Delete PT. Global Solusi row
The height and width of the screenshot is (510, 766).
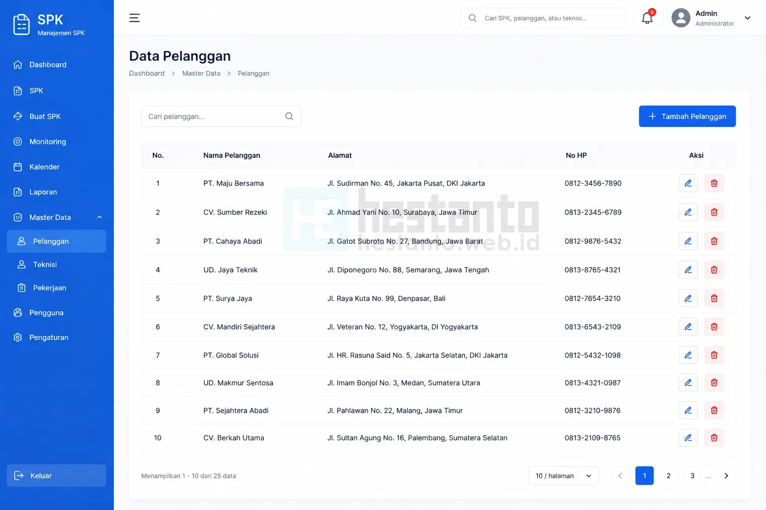[714, 355]
